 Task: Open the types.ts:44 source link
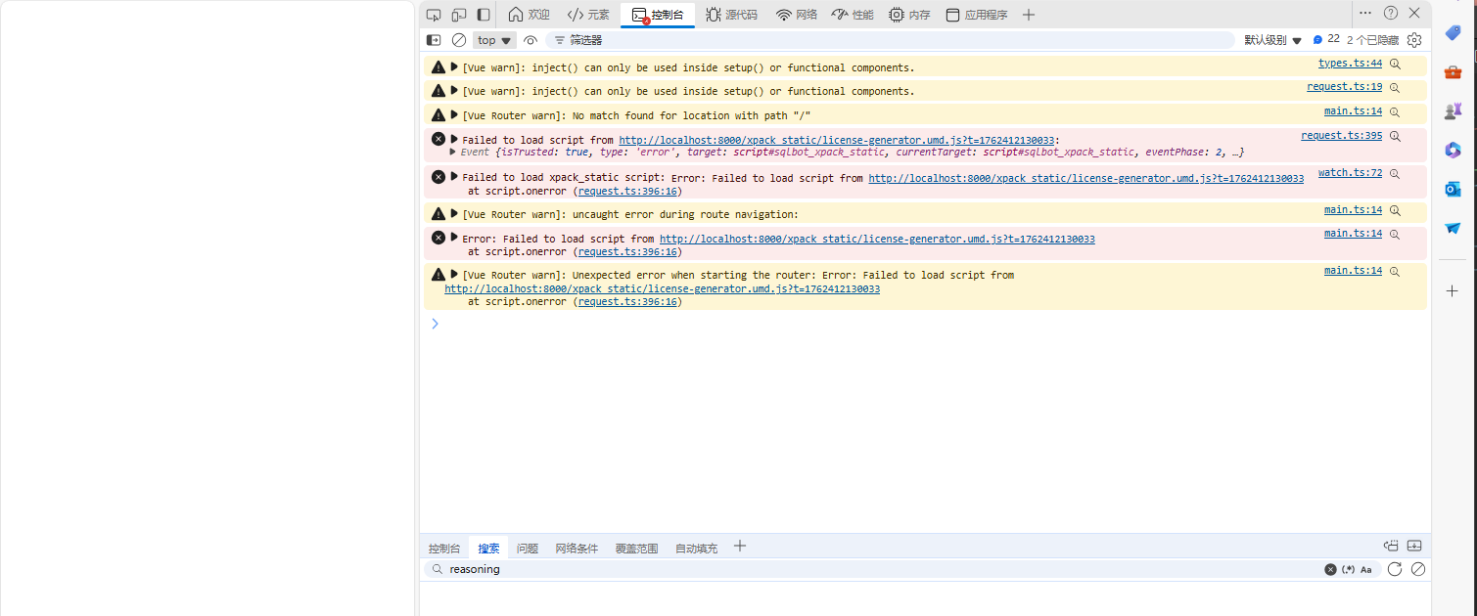(1350, 64)
